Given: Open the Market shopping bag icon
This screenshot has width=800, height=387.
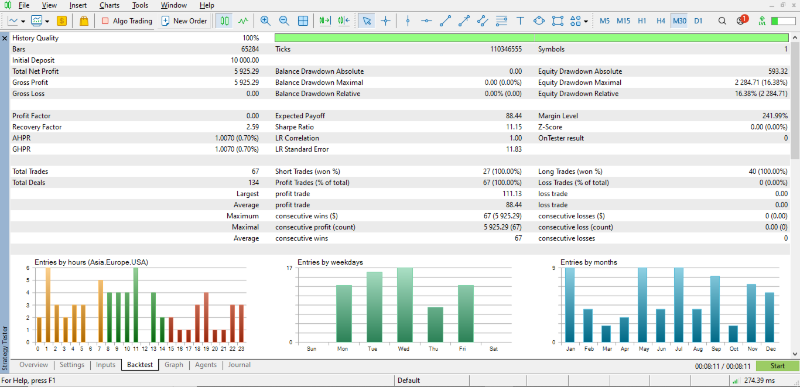Looking at the screenshot, I should 84,21.
